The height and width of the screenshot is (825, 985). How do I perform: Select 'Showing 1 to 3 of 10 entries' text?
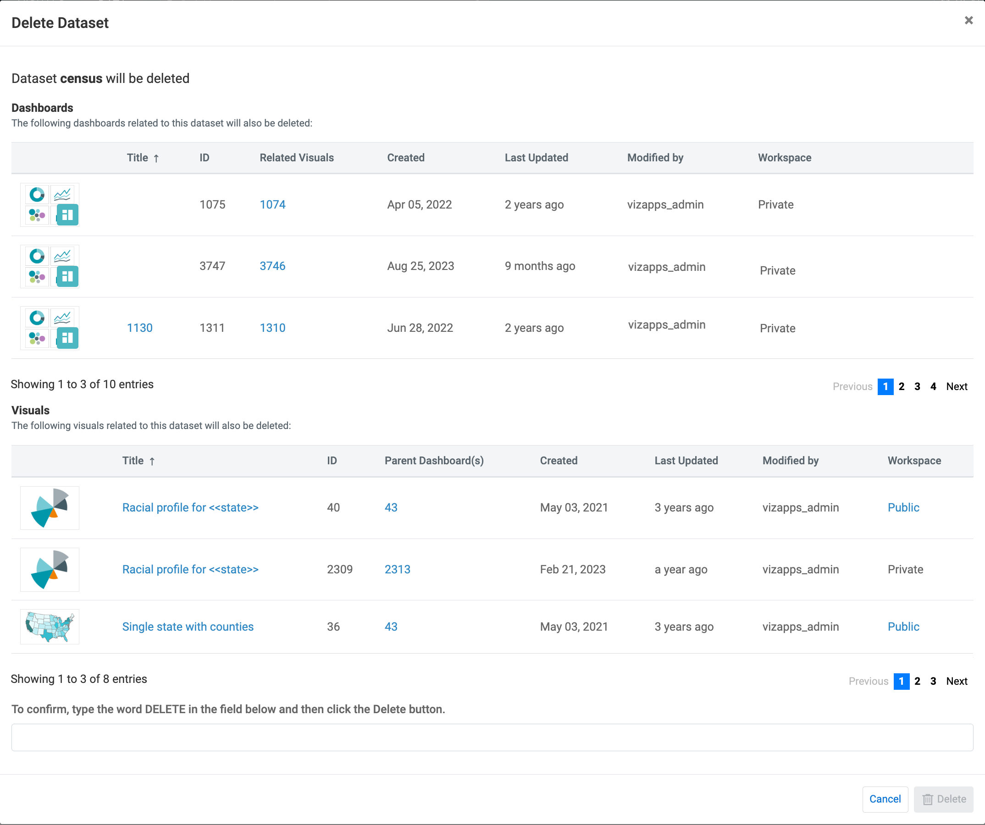coord(82,385)
